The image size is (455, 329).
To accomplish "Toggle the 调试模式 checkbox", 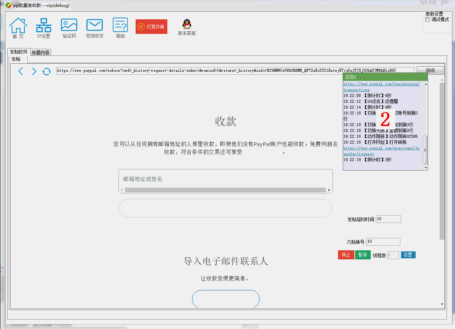I will 428,20.
